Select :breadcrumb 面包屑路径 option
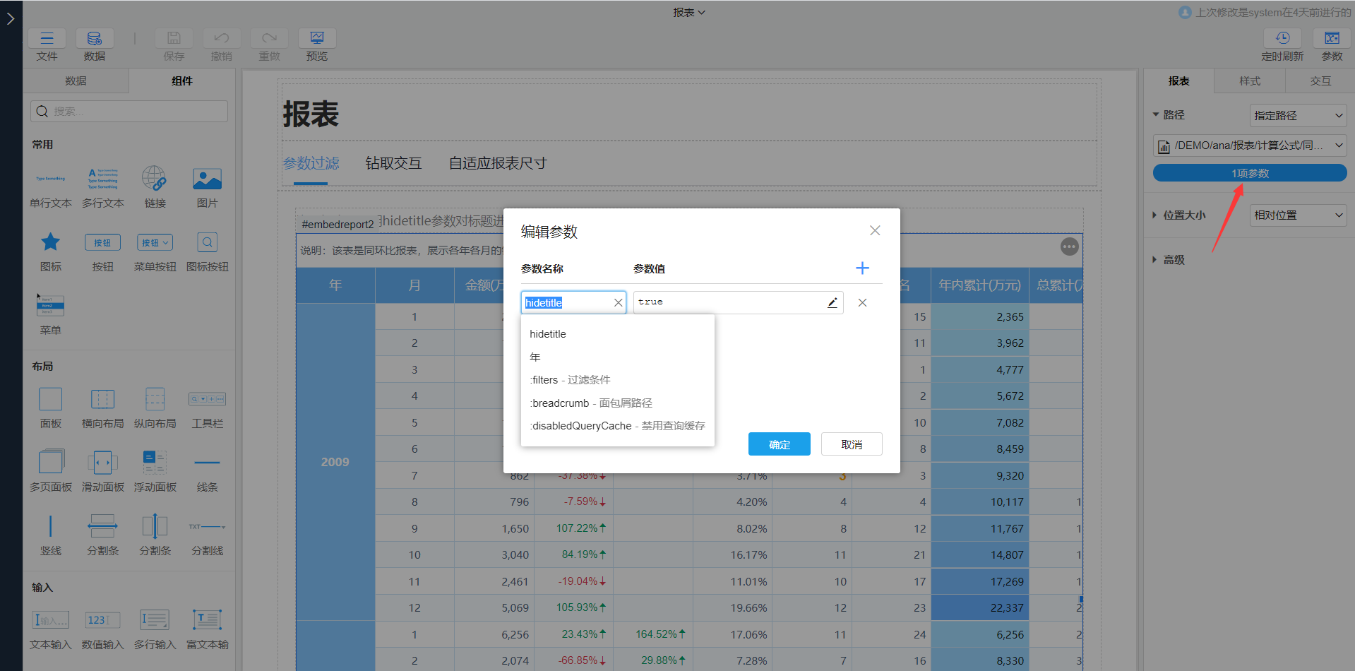 590,403
